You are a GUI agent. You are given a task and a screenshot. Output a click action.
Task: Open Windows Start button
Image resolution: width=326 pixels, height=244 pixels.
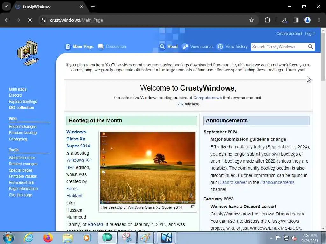[x=9, y=238]
